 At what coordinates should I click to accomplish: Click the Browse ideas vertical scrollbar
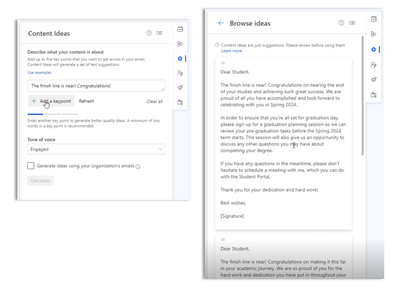point(362,96)
